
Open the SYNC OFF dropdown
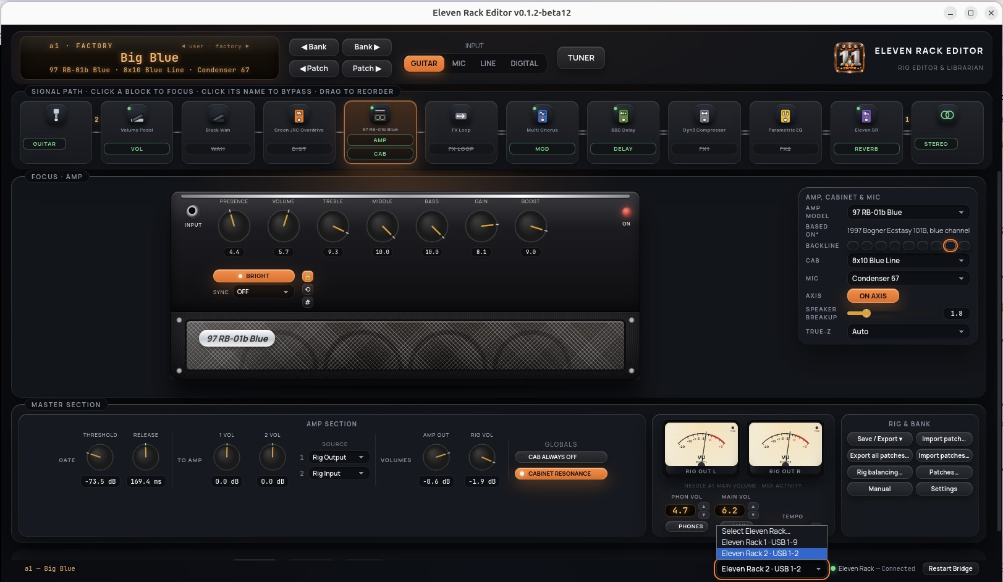263,292
